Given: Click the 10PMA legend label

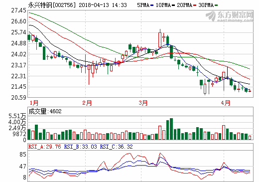Looking at the screenshot, I should pos(163,5).
